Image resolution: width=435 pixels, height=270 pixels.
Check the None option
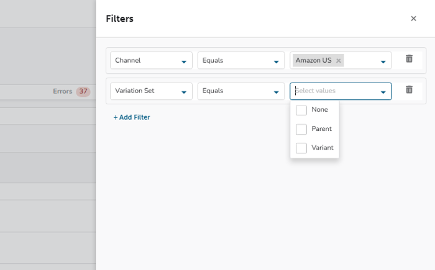pyautogui.click(x=301, y=110)
